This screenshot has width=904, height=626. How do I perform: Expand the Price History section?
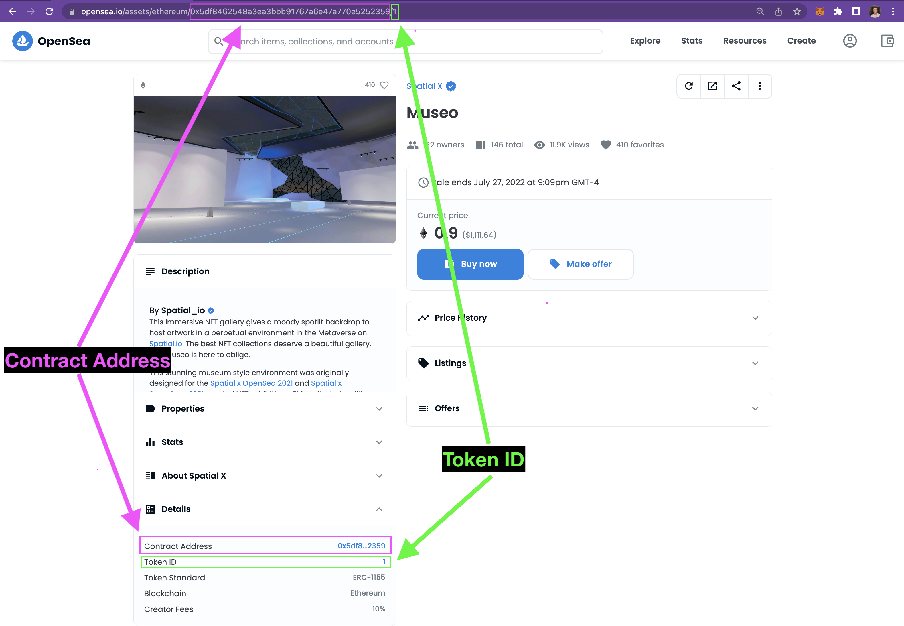589,318
